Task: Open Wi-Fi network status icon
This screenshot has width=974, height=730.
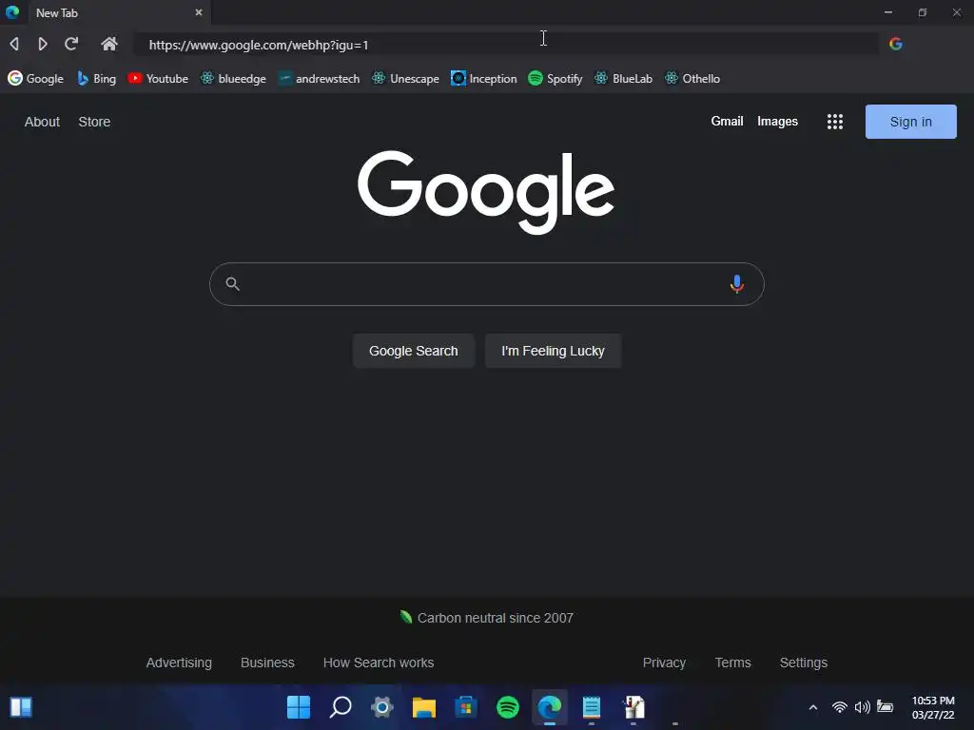Action: click(839, 707)
